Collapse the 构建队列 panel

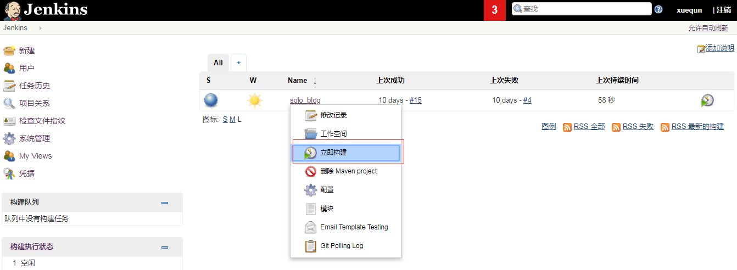click(x=165, y=203)
